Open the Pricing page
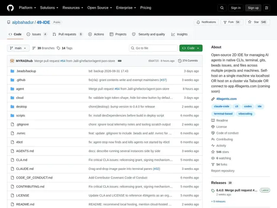Image resolution: width=277 pixels, height=208 pixels. pos(146,8)
